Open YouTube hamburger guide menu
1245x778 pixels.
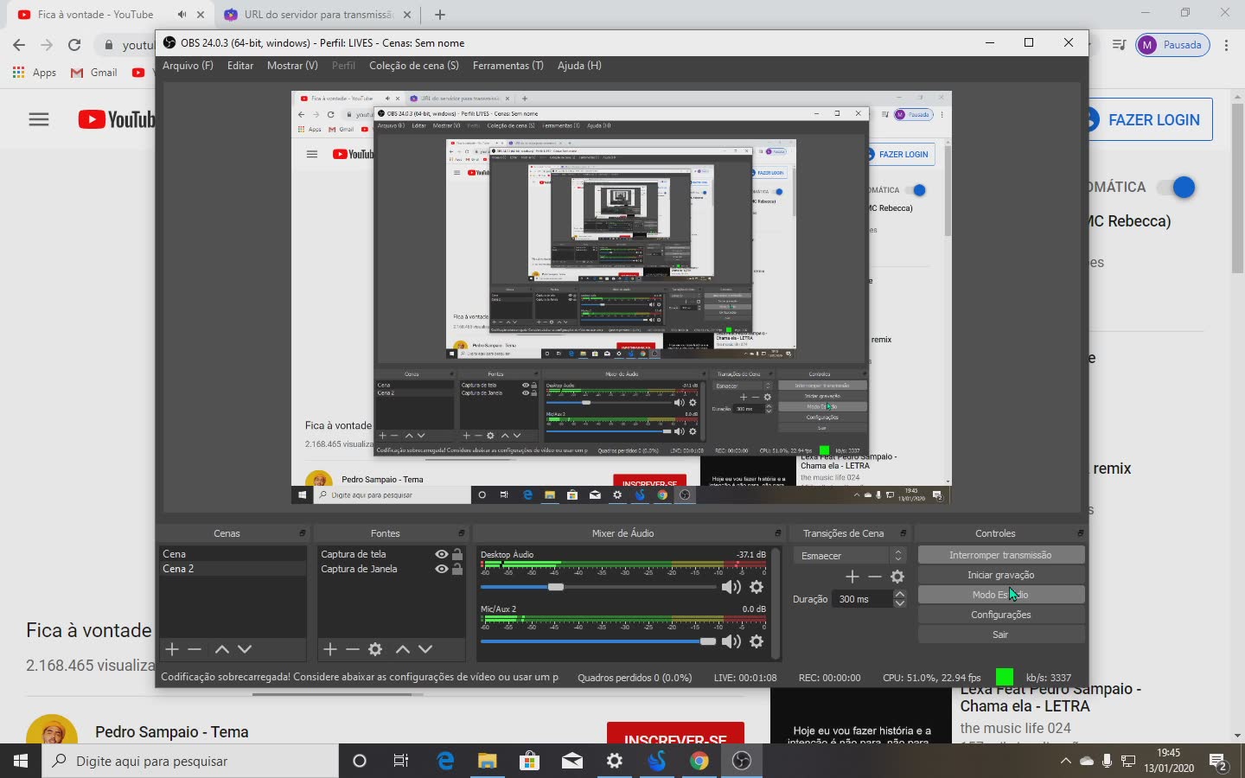pos(39,119)
